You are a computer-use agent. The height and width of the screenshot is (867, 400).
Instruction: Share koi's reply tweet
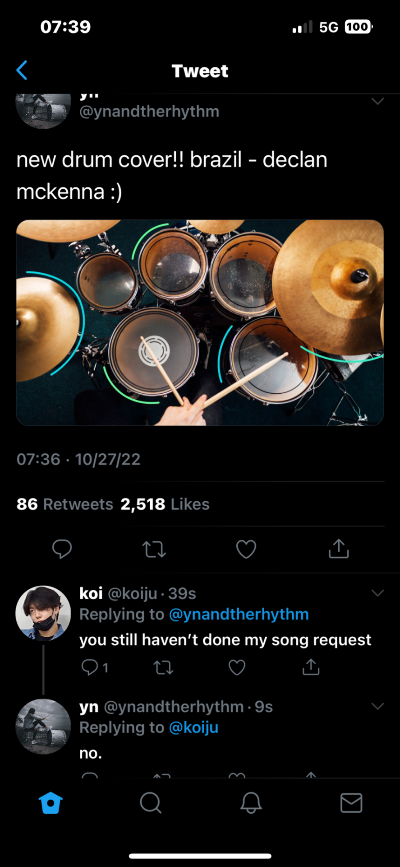coord(311,667)
